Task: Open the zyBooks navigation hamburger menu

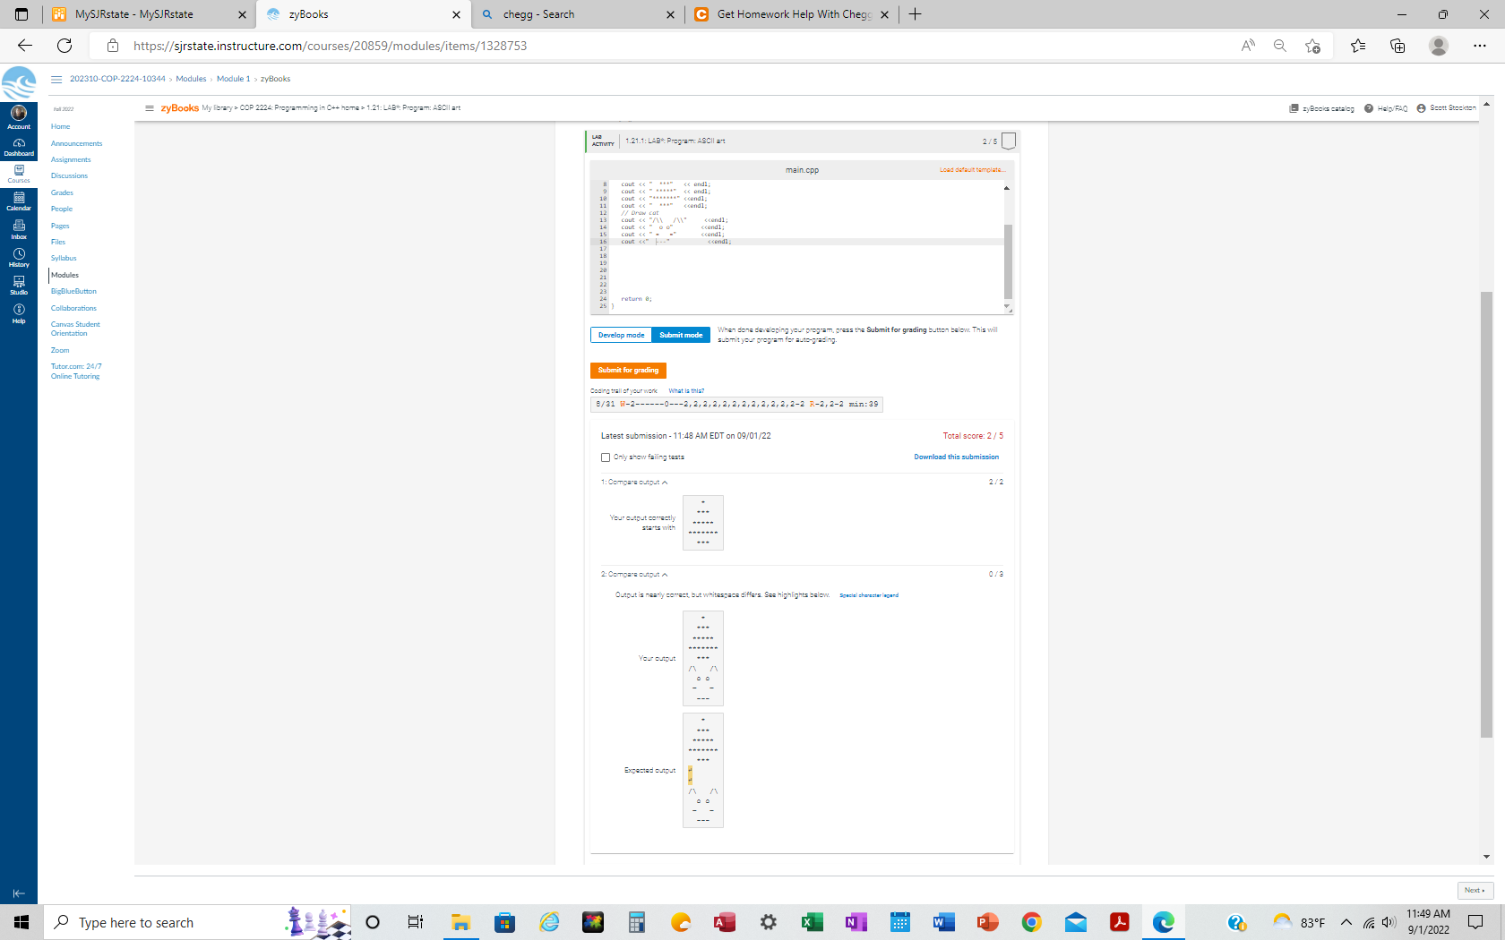Action: pos(149,107)
